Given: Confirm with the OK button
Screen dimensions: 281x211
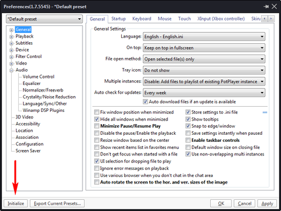Looking at the screenshot, I should (x=221, y=203).
